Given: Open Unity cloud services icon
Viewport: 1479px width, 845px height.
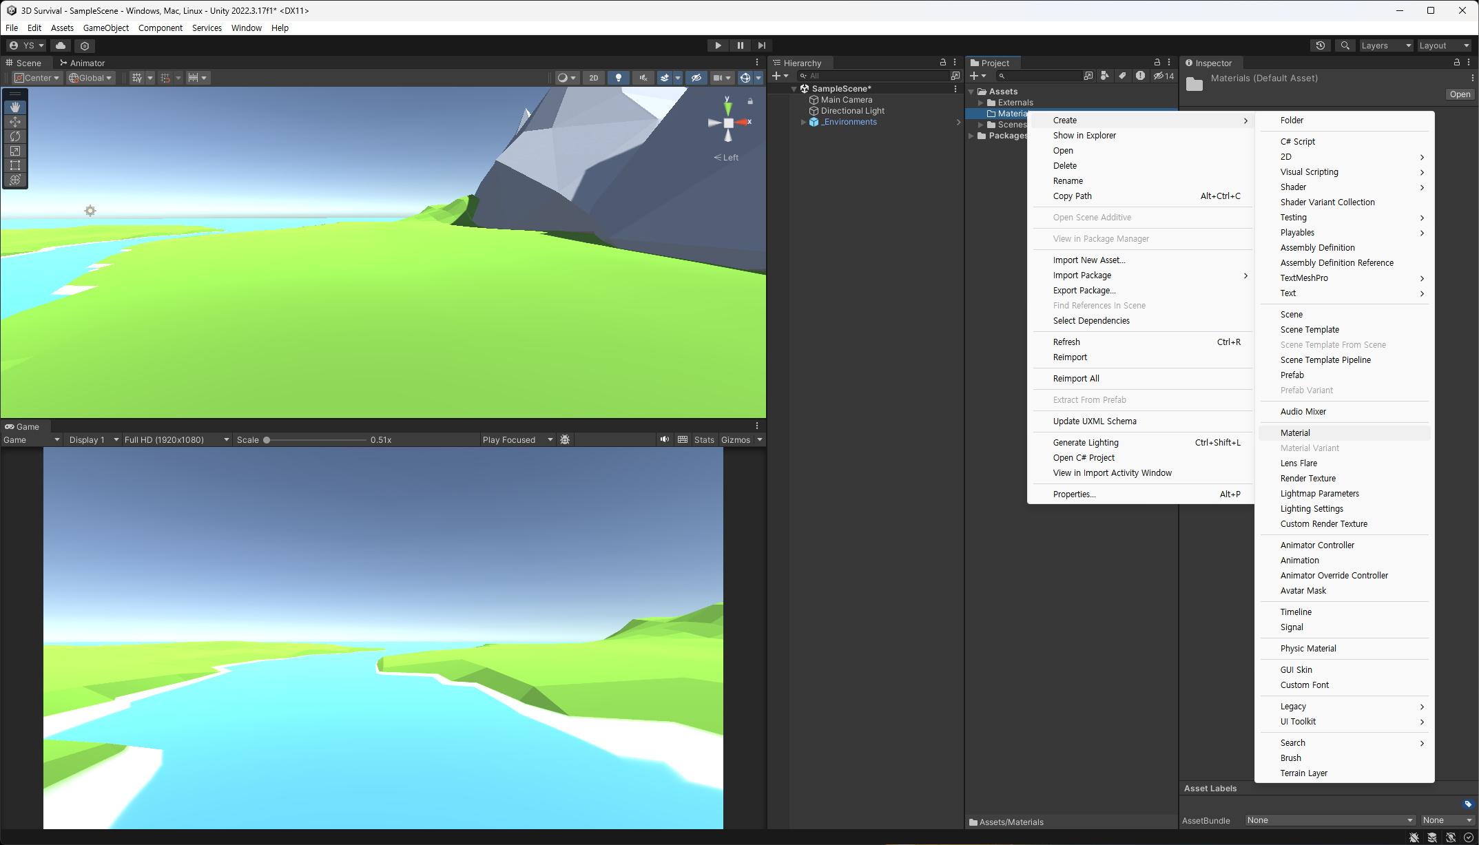Looking at the screenshot, I should (x=61, y=45).
